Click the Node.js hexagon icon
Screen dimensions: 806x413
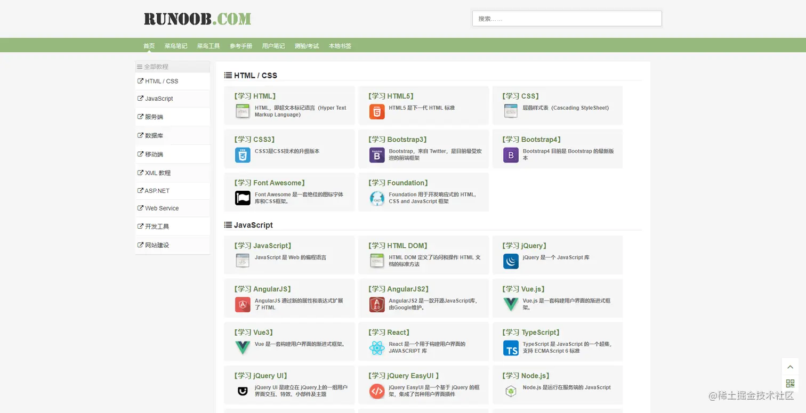pyautogui.click(x=511, y=391)
